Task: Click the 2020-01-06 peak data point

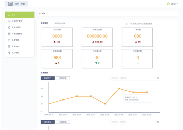Action: point(119,89)
